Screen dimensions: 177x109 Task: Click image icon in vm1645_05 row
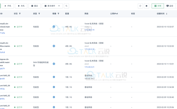click(x=54, y=77)
